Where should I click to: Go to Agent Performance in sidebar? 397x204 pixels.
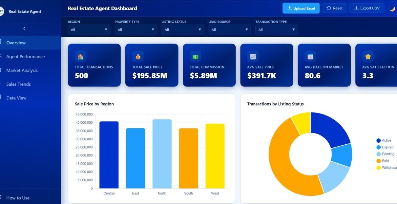25,56
